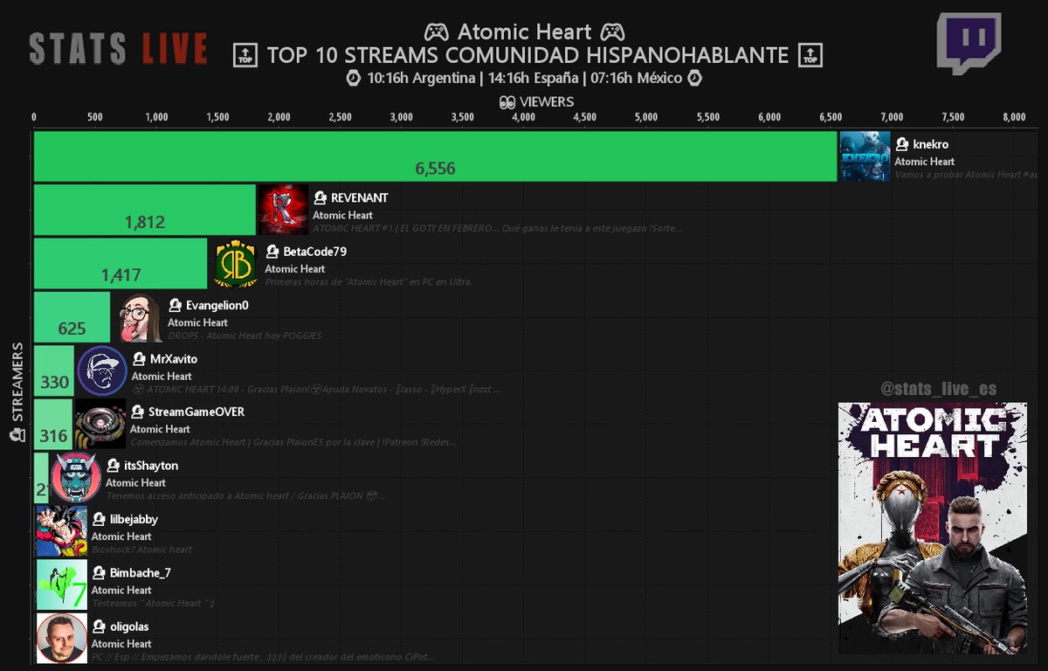This screenshot has height=671, width=1048.
Task: Click the TOP 10 STREAMS COMUNIDAD HISPANOHABLANTE heading
Action: click(x=527, y=56)
